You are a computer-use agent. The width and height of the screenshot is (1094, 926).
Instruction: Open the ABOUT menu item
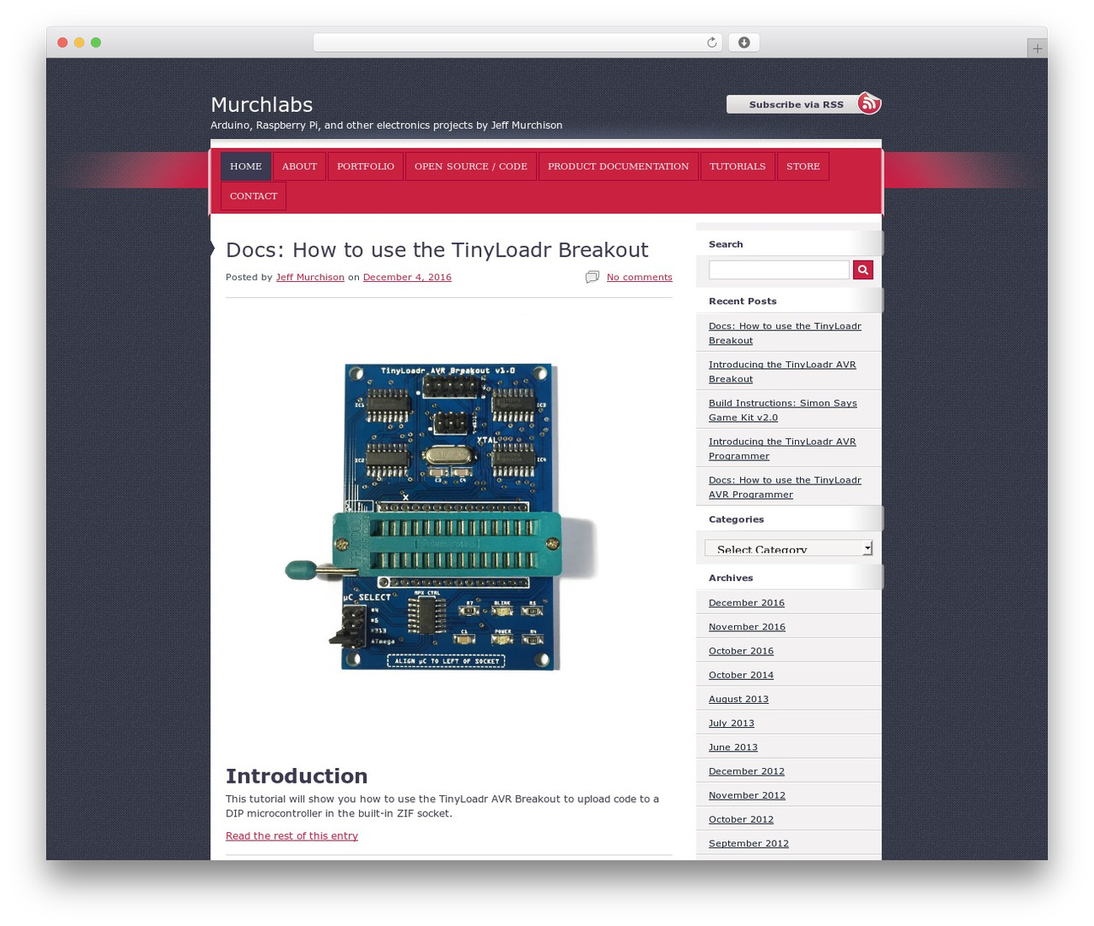(299, 167)
